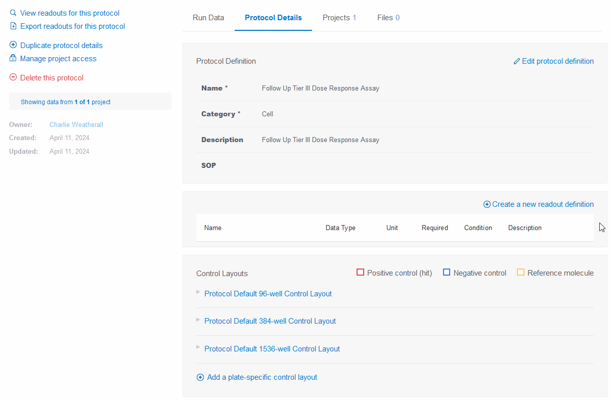Click Delete this protocol
This screenshot has height=400, width=613.
click(x=52, y=78)
